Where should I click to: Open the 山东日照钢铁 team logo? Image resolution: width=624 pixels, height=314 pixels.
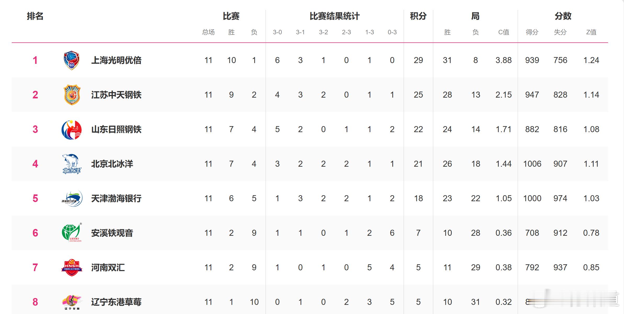pos(72,130)
